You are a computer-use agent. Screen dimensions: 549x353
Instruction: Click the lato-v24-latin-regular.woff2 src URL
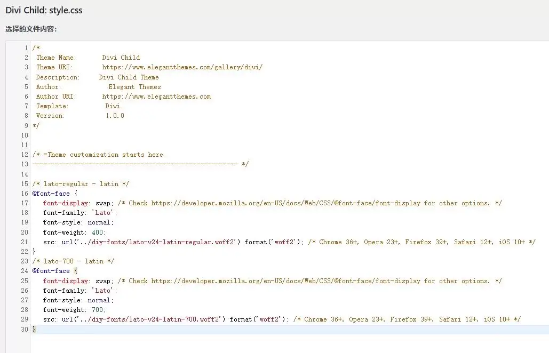tap(155, 242)
